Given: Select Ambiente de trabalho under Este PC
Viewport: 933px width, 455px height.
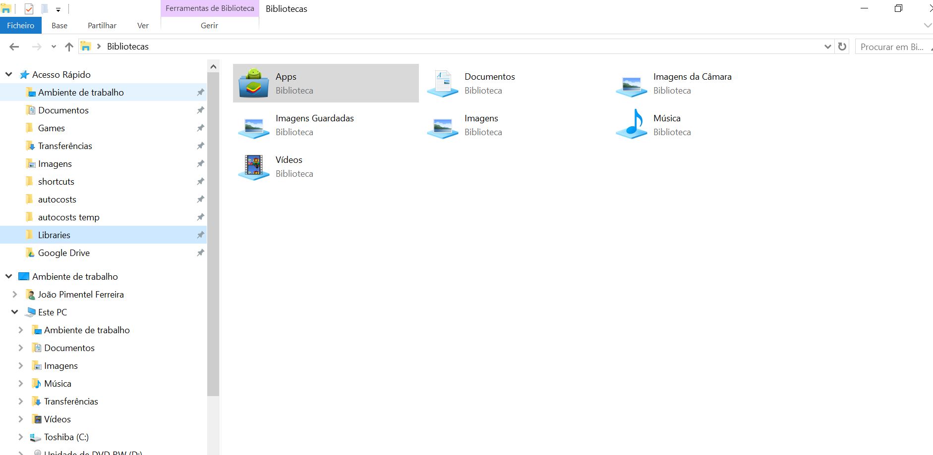Looking at the screenshot, I should point(87,330).
